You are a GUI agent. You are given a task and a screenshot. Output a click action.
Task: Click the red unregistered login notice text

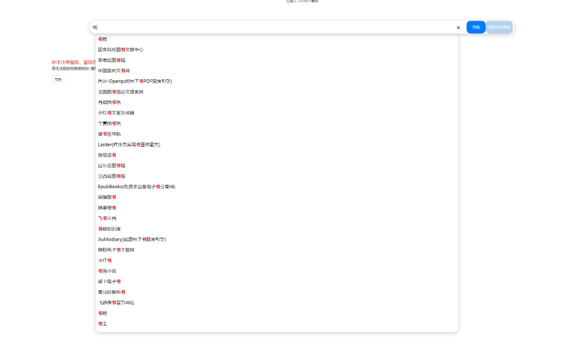(74, 62)
